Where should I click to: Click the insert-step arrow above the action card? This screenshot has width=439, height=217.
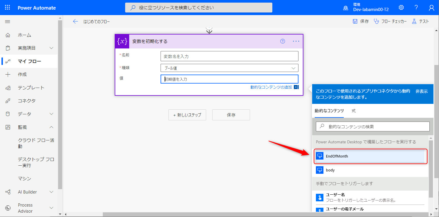209,30
